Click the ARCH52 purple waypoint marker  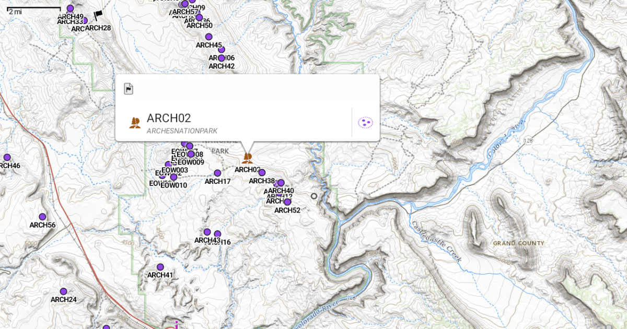[x=287, y=202]
